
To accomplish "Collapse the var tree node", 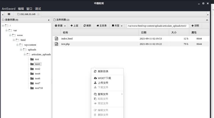I will point(7,30).
